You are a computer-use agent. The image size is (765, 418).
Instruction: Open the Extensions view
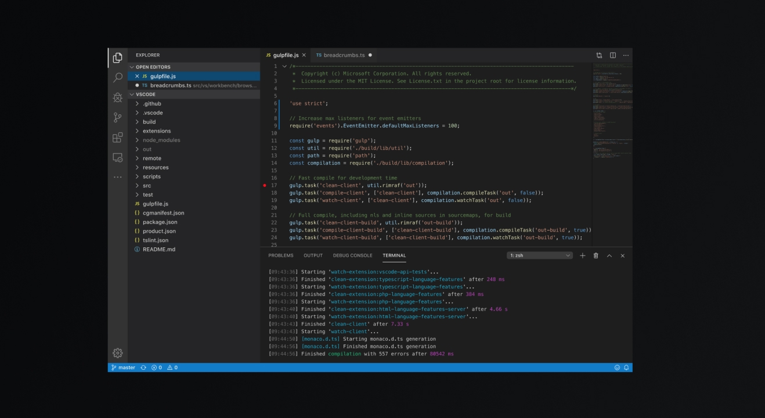pyautogui.click(x=118, y=138)
